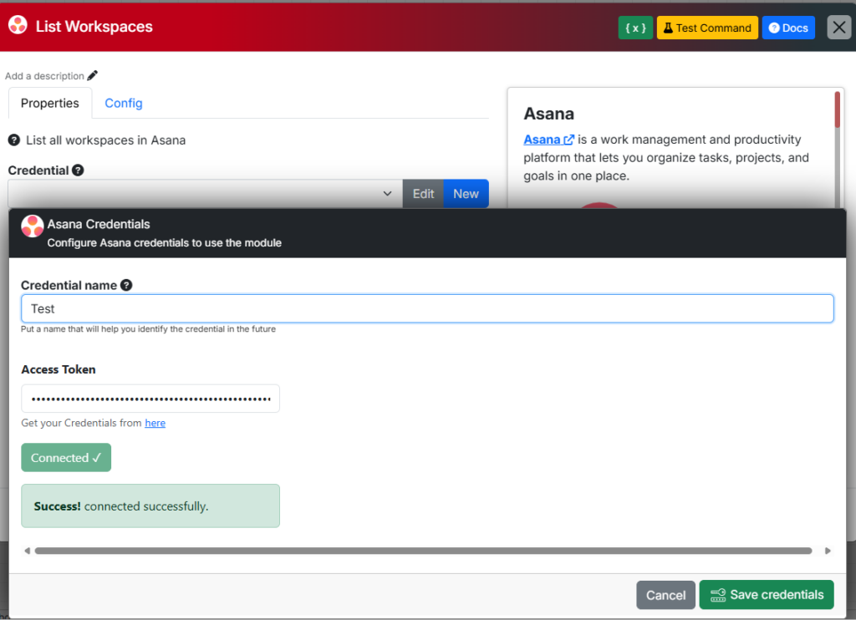Select the Properties tab

tap(50, 103)
